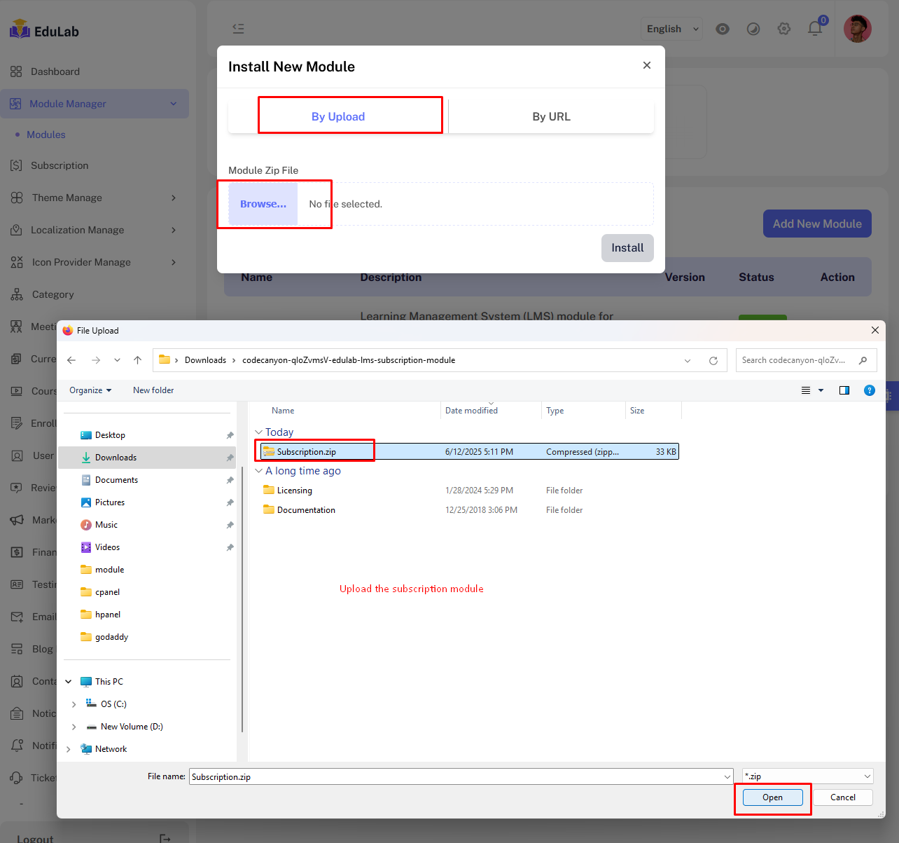The height and width of the screenshot is (843, 899).
Task: Open the settings gear in the top bar
Action: (784, 29)
